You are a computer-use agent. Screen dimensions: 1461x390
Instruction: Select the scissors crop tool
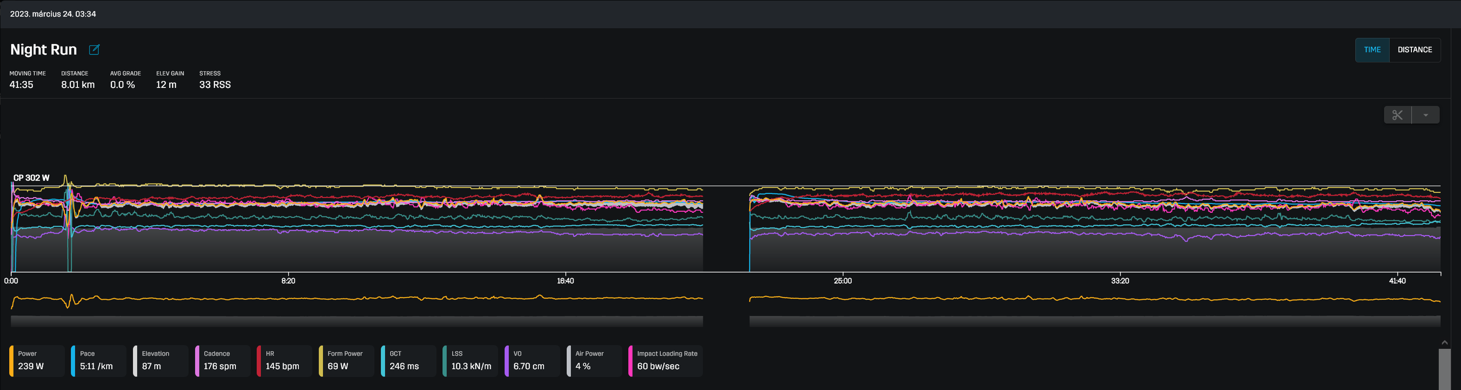[1397, 115]
